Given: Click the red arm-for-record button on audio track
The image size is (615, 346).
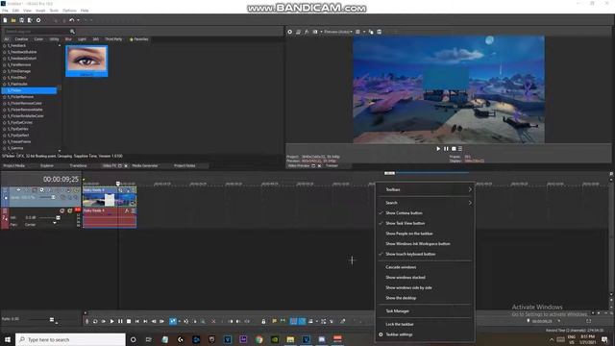Looking at the screenshot, I should (78, 210).
